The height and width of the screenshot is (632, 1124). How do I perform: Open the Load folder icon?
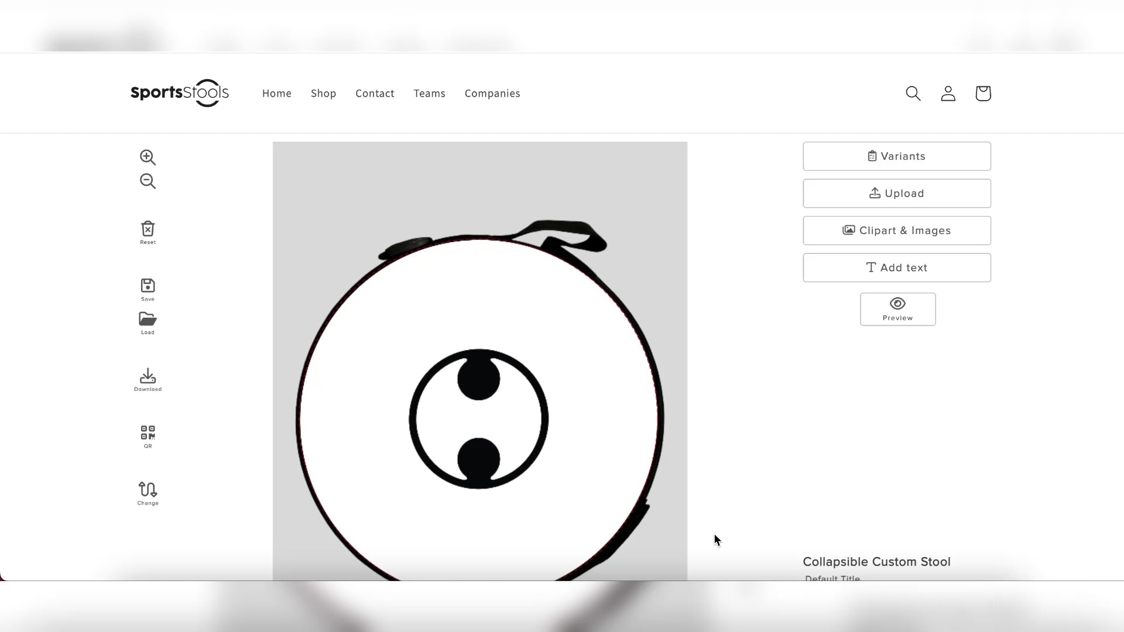click(148, 322)
